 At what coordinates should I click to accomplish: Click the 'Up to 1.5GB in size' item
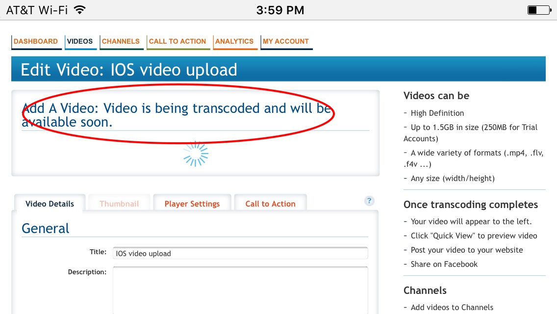[471, 133]
